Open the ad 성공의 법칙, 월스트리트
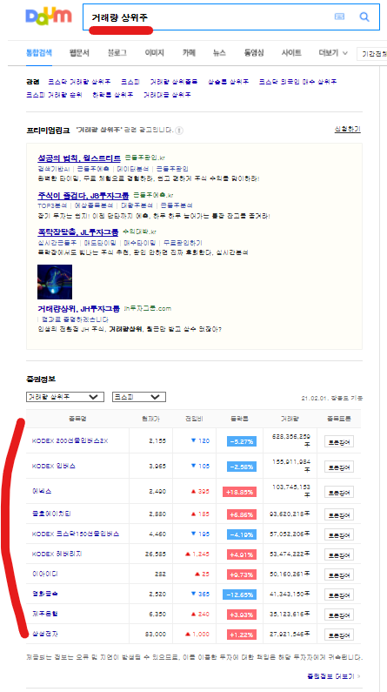The width and height of the screenshot is (387, 692). (79, 158)
